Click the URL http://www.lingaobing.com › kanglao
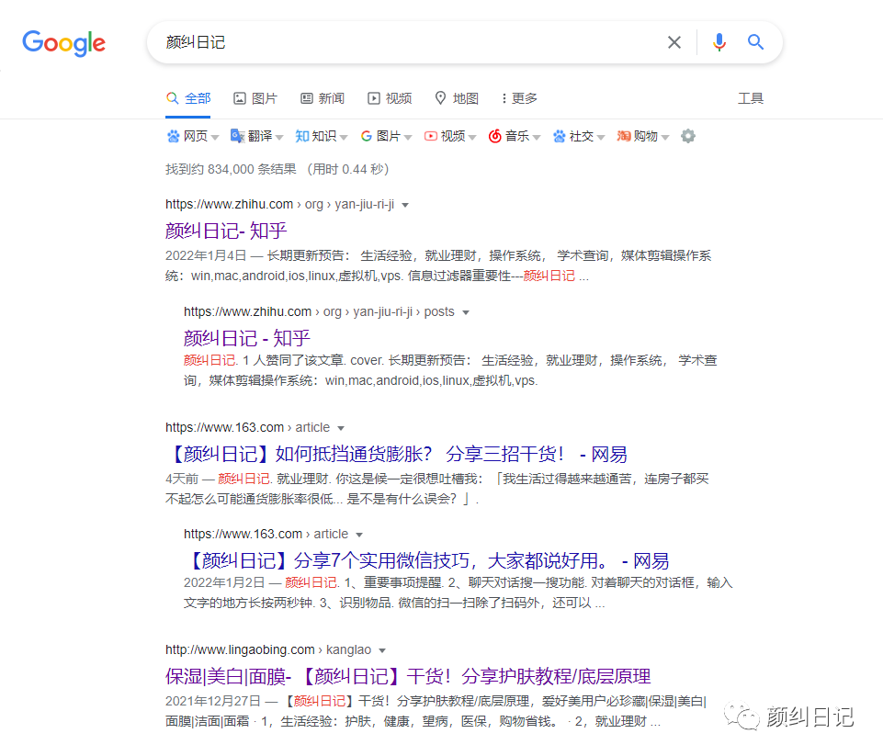Image resolution: width=883 pixels, height=756 pixels. tap(268, 649)
